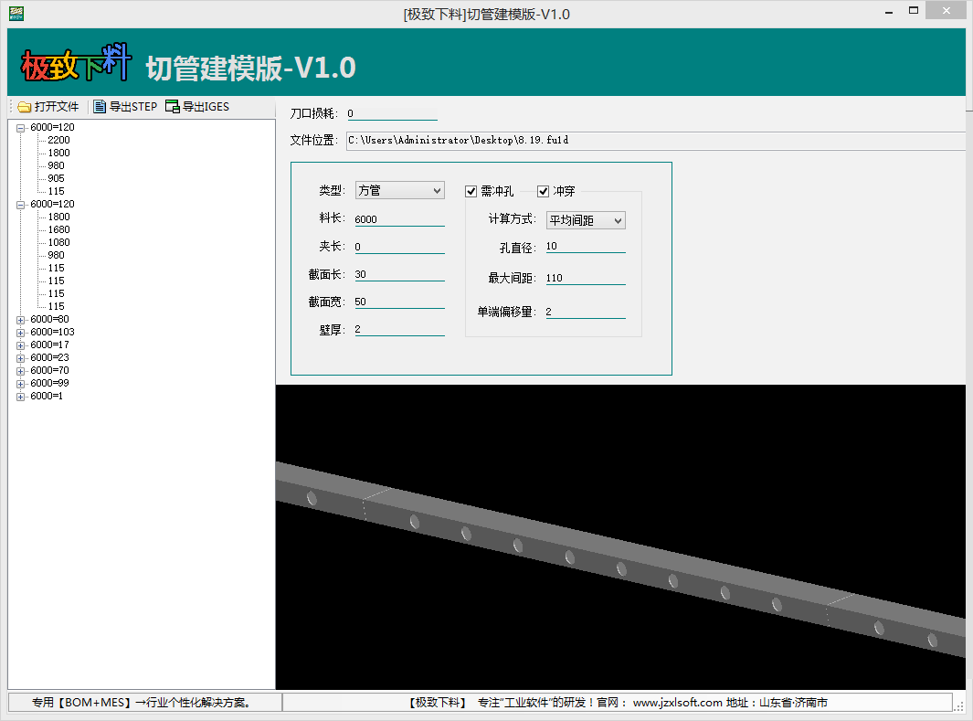
Task: Expand the 6000=103 tree node
Action: (20, 333)
